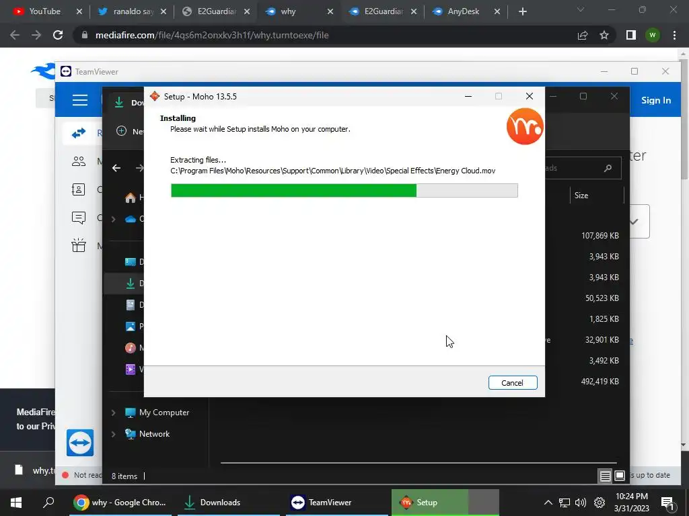Switch to the ranaldo Twitter tab
689x516 pixels.
(x=132, y=11)
